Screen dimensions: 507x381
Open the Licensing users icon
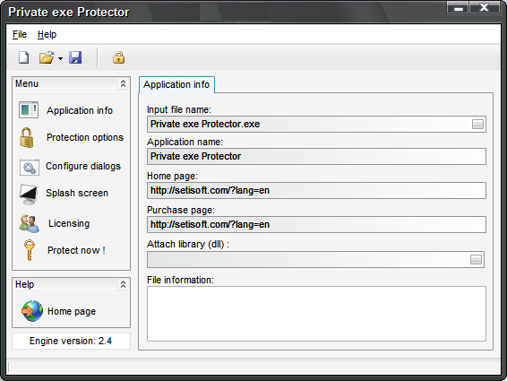click(29, 224)
